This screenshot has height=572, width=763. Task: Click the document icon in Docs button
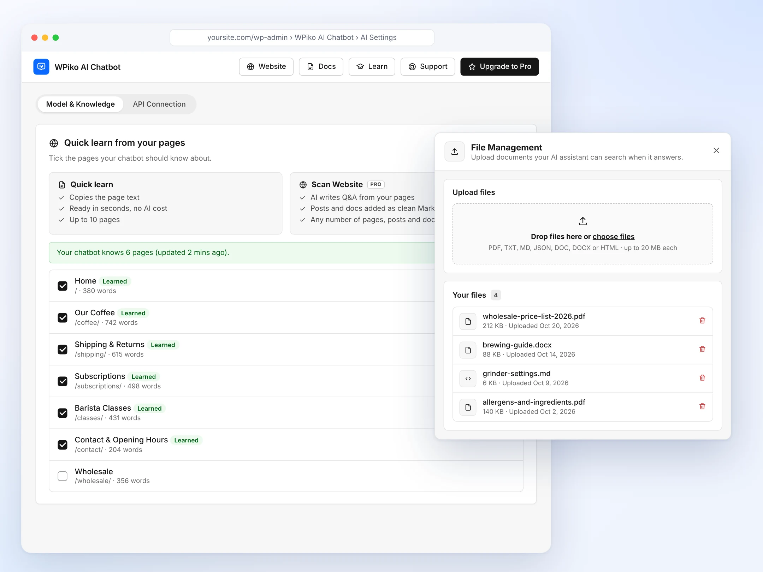tap(310, 67)
